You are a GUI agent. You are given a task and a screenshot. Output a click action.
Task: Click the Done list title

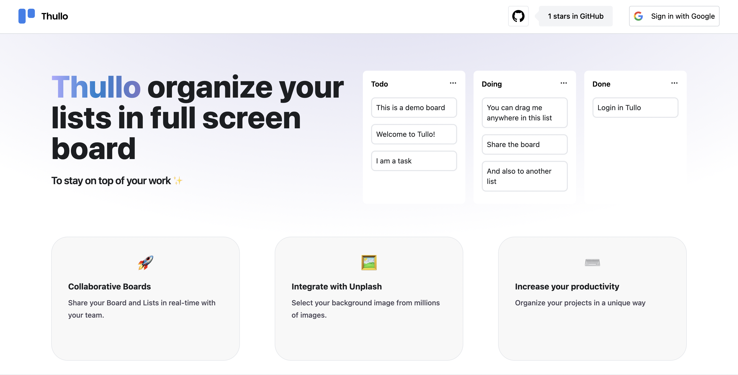coord(601,84)
